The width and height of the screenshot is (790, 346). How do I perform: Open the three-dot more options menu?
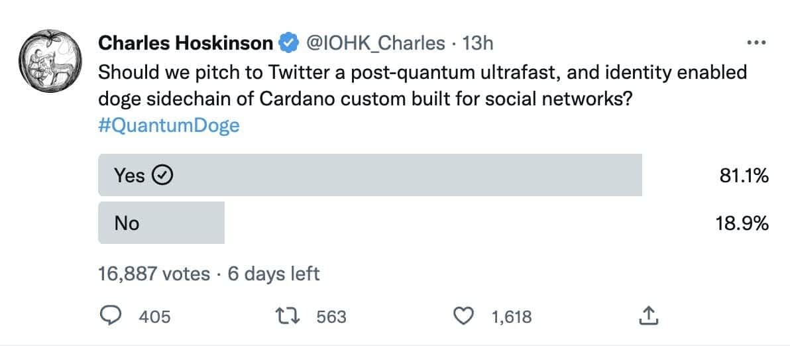click(x=756, y=43)
